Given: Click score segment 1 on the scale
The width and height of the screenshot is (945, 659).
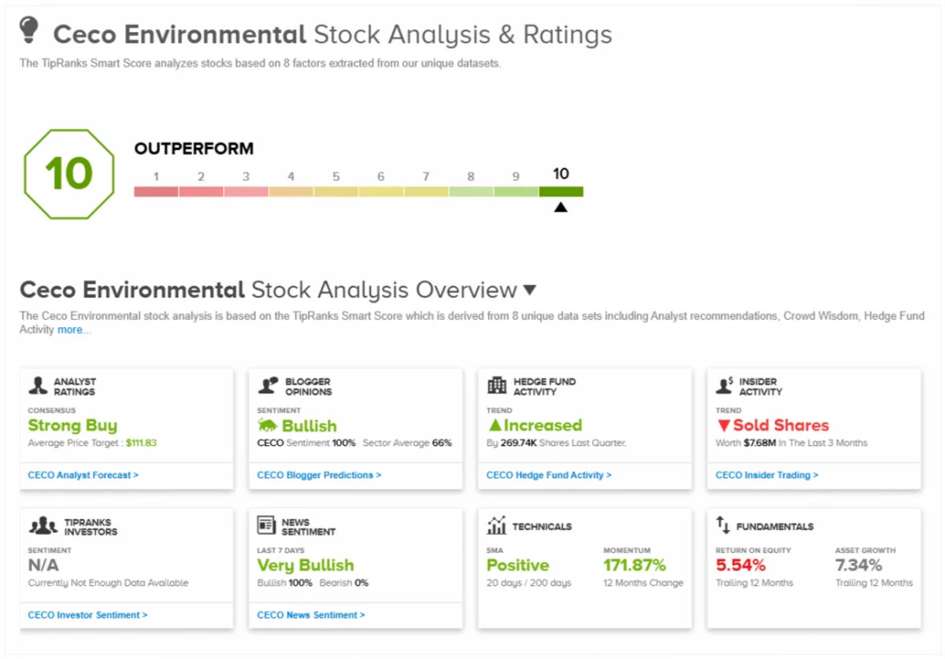Looking at the screenshot, I should [156, 191].
